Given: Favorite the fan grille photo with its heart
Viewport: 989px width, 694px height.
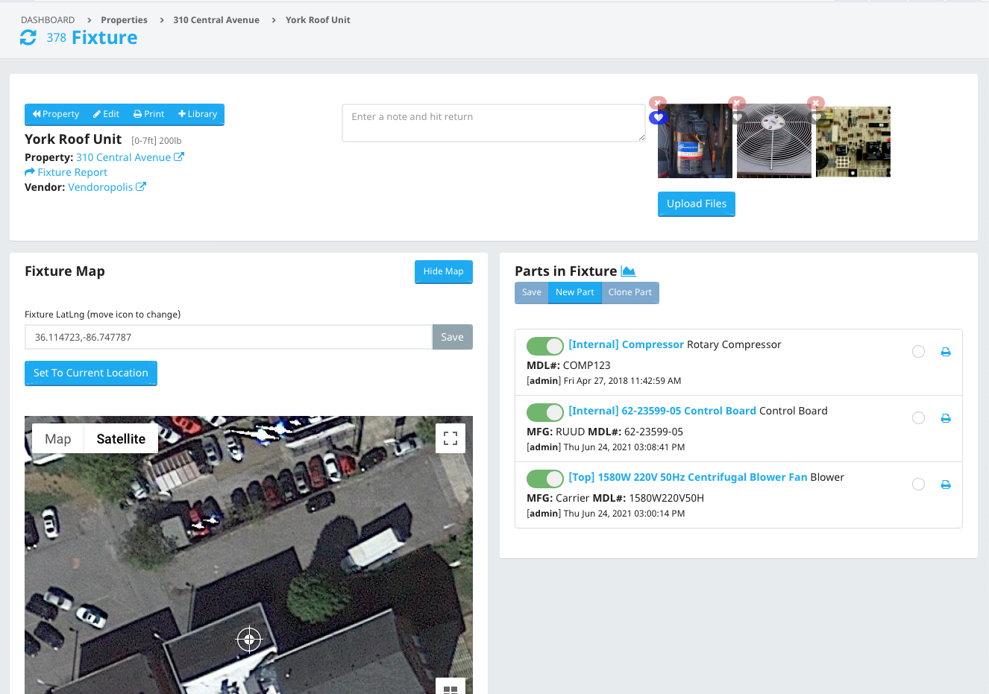Looking at the screenshot, I should [738, 118].
